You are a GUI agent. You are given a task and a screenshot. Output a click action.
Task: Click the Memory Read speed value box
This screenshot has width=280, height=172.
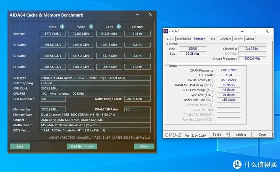(53, 34)
